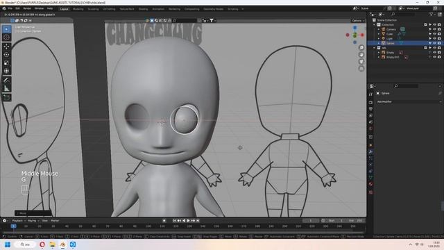Collapse the Collection tree node
The height and width of the screenshot is (250, 444).
tap(375, 25)
